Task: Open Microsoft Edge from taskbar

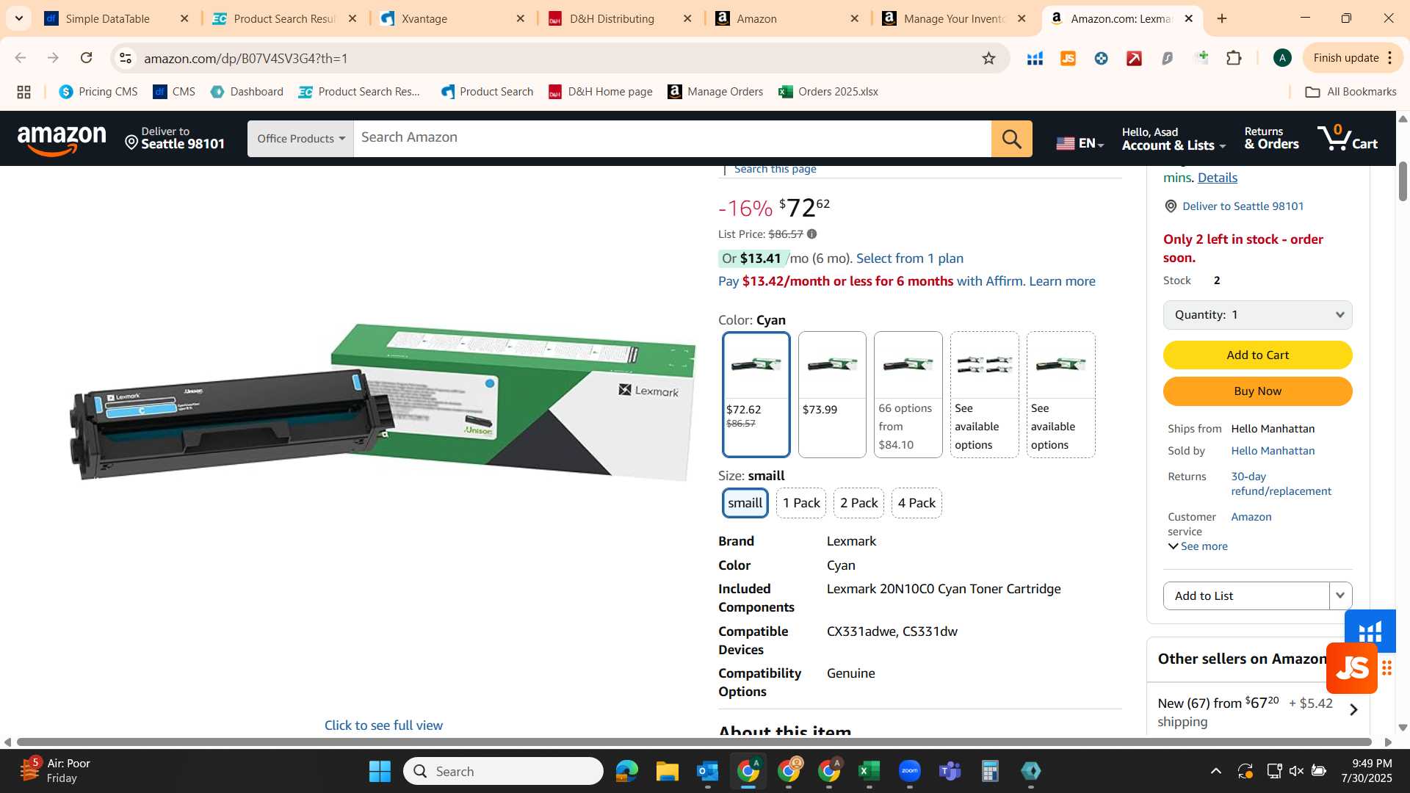Action: pos(626,771)
